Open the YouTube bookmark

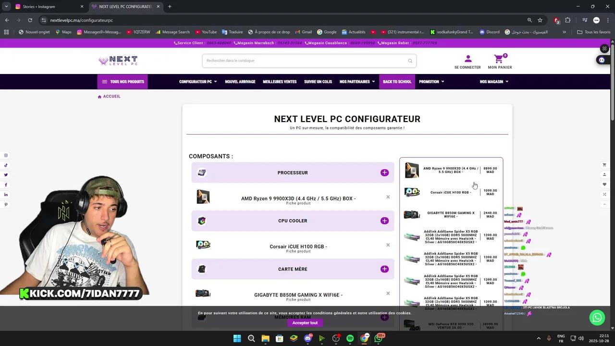[x=206, y=32]
